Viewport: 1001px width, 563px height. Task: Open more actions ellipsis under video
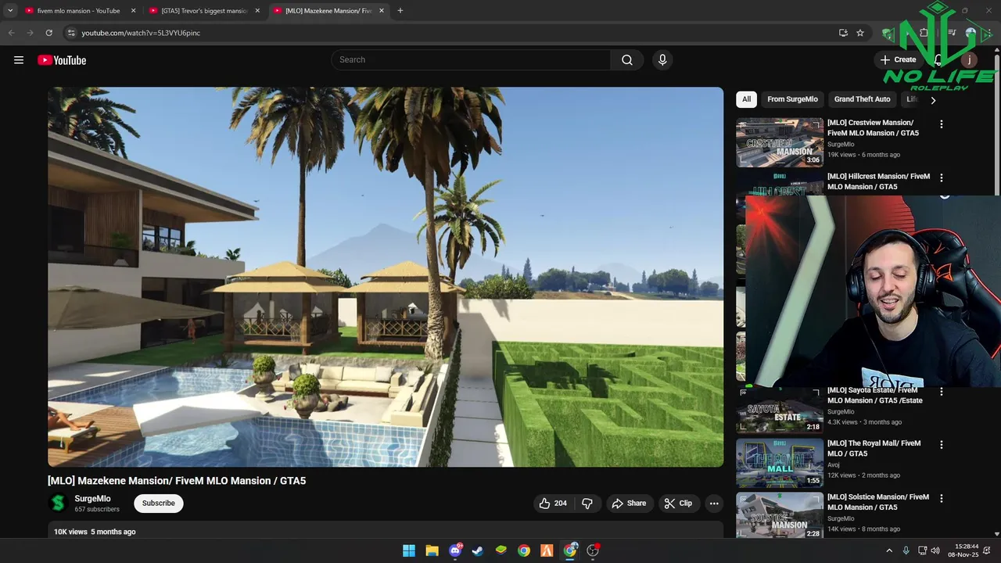pyautogui.click(x=714, y=504)
